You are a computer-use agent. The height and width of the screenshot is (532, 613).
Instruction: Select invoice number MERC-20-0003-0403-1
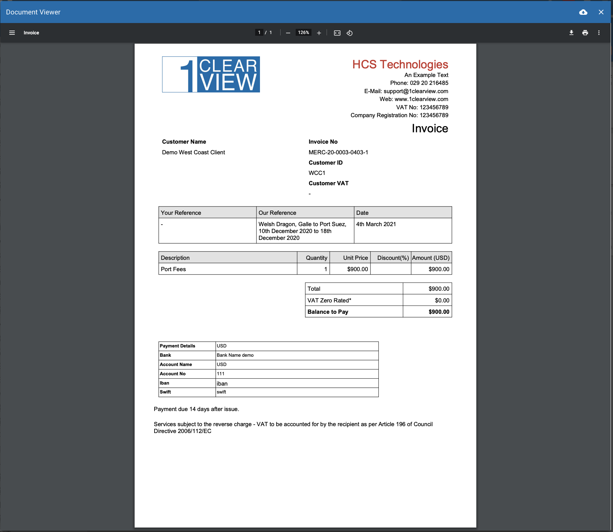[x=338, y=152]
